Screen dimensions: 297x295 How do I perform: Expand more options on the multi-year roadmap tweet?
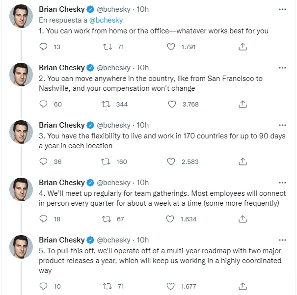tap(282, 240)
